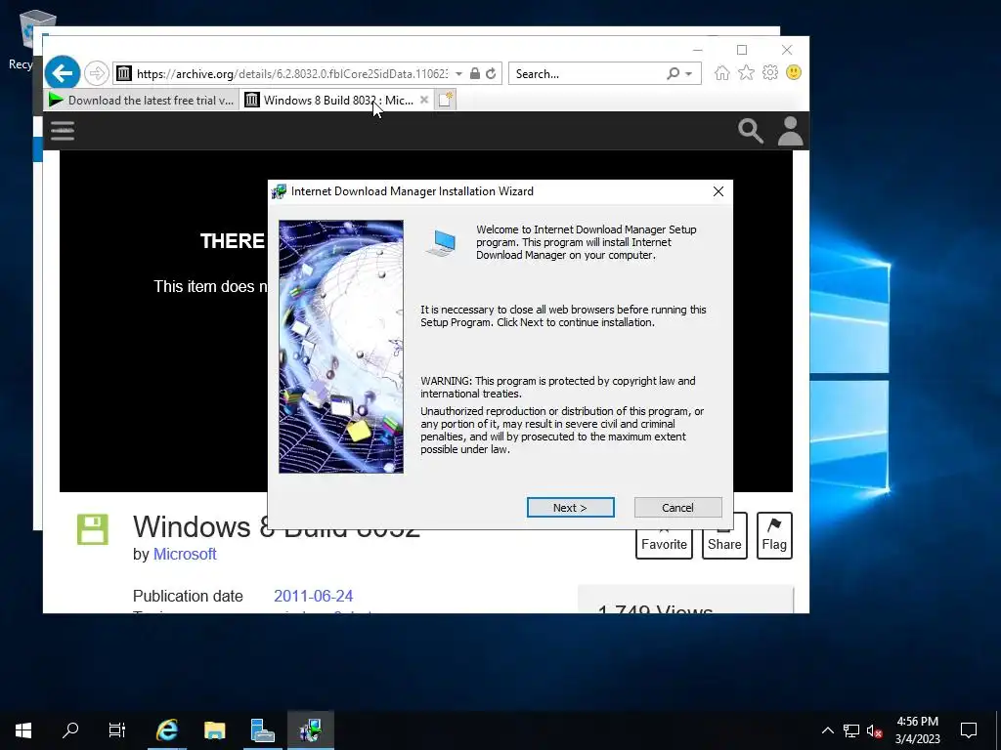Open a new browser tab
The height and width of the screenshot is (750, 1001).
(445, 101)
